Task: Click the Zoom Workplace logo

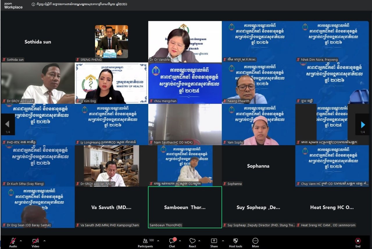Action: (x=13, y=6)
